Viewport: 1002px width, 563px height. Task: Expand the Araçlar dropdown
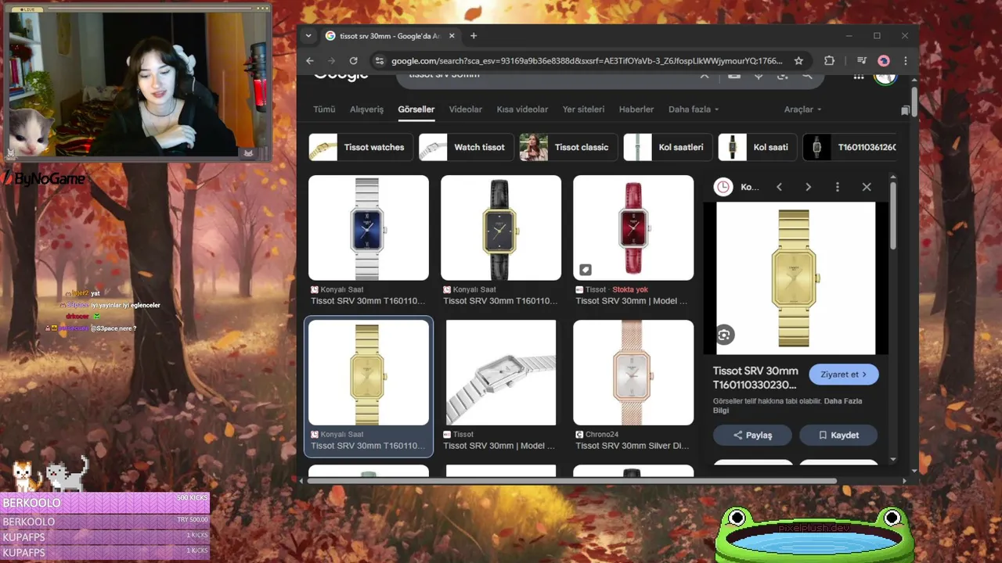[803, 109]
